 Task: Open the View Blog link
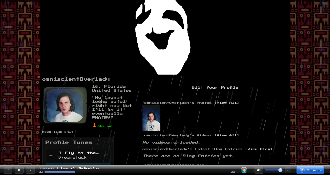click(259, 149)
